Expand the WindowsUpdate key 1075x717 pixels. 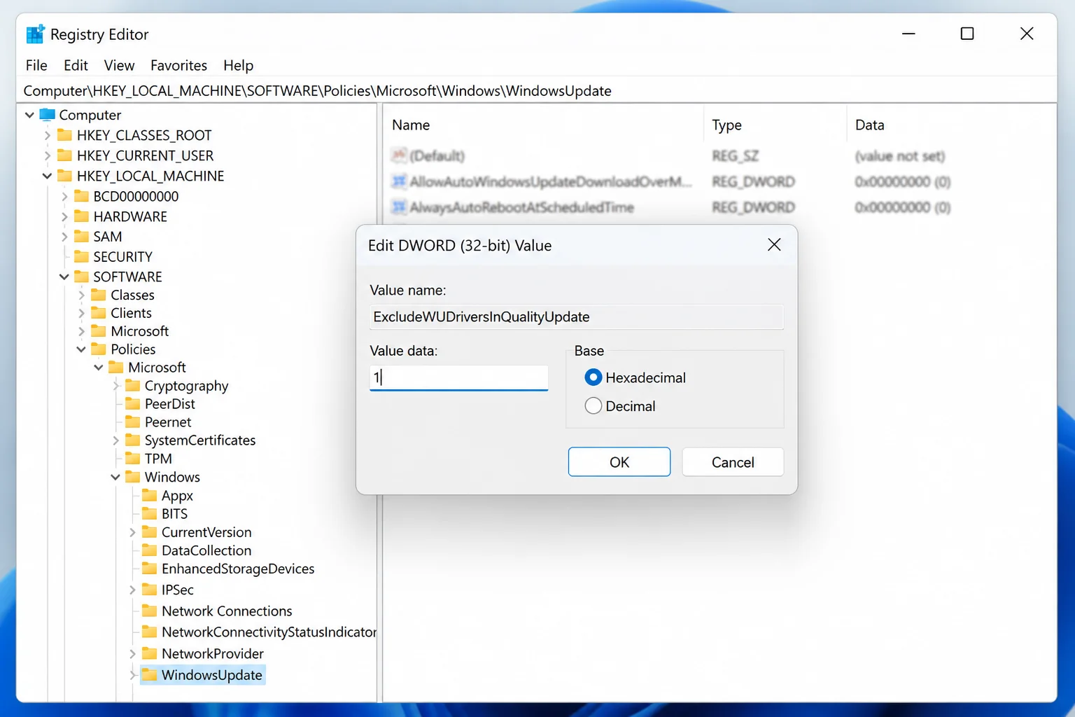[132, 675]
